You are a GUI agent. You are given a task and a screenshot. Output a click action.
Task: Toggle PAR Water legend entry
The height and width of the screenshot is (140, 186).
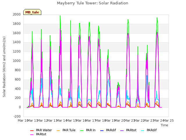[x=41, y=130]
